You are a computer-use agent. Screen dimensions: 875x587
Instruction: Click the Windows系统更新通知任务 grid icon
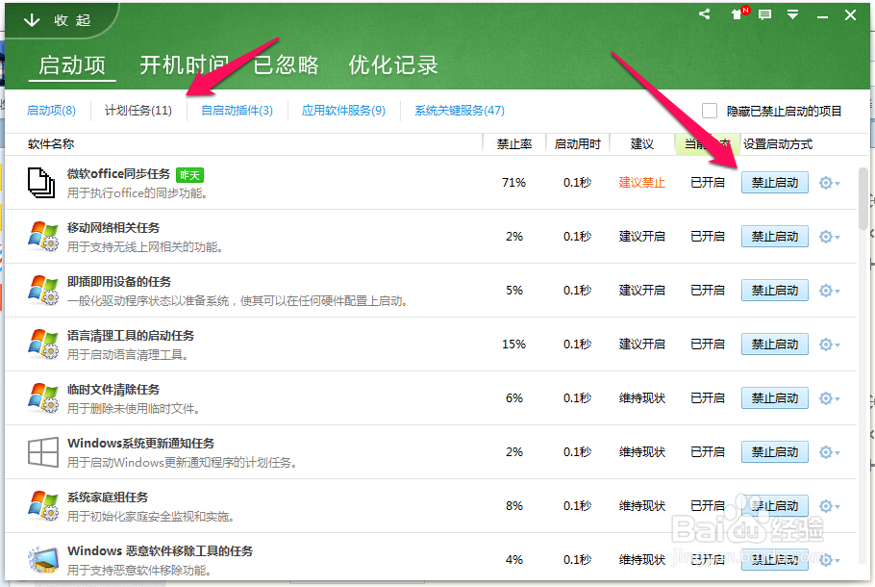point(42,451)
